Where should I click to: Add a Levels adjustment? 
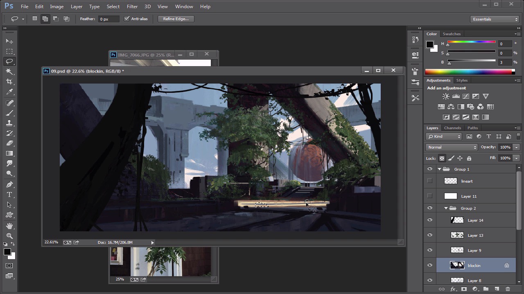456,96
